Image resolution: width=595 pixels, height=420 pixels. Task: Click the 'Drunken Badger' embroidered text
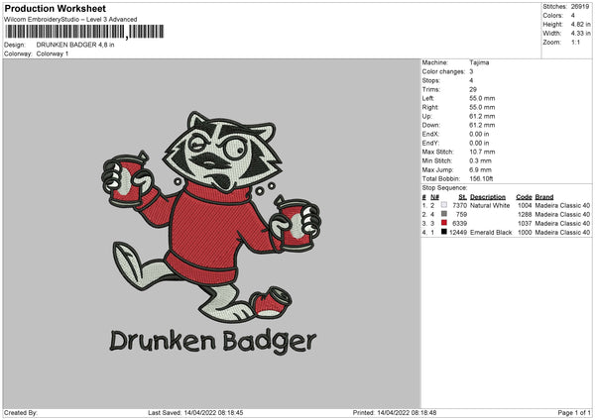[213, 342]
